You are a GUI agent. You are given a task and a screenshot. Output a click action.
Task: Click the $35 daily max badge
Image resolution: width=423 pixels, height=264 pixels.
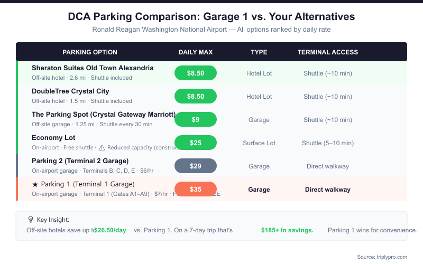click(x=196, y=189)
